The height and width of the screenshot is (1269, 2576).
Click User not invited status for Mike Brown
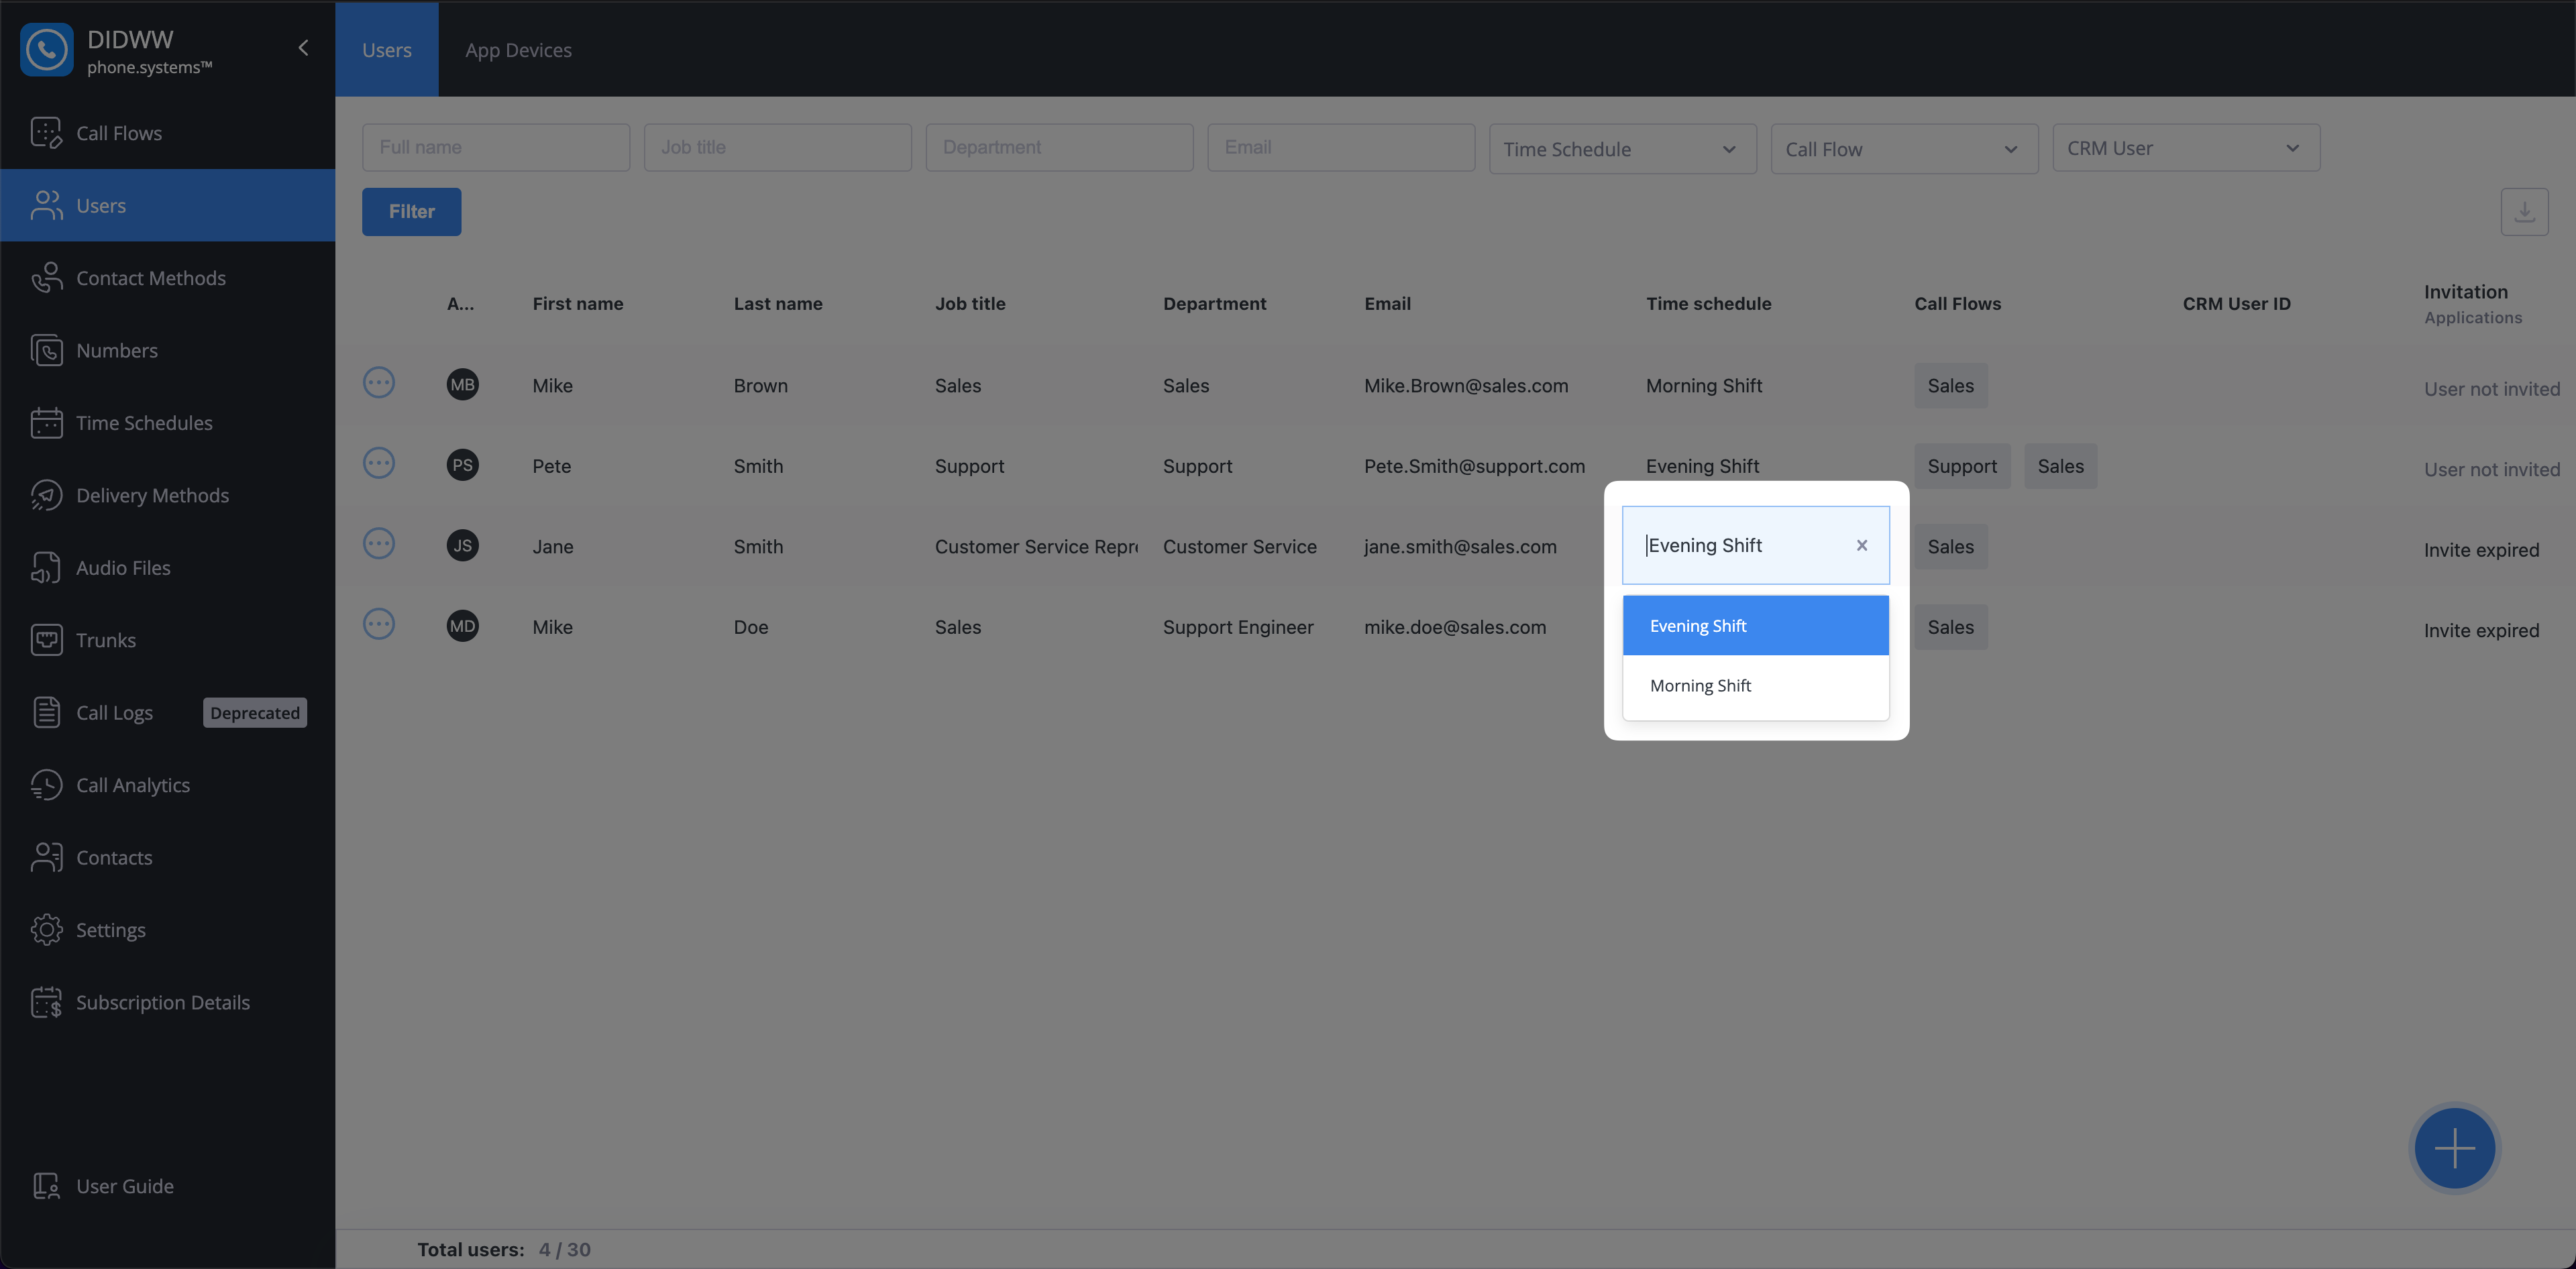click(2491, 389)
